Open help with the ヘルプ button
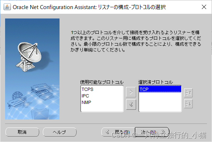The image size is (212, 142). point(60,132)
